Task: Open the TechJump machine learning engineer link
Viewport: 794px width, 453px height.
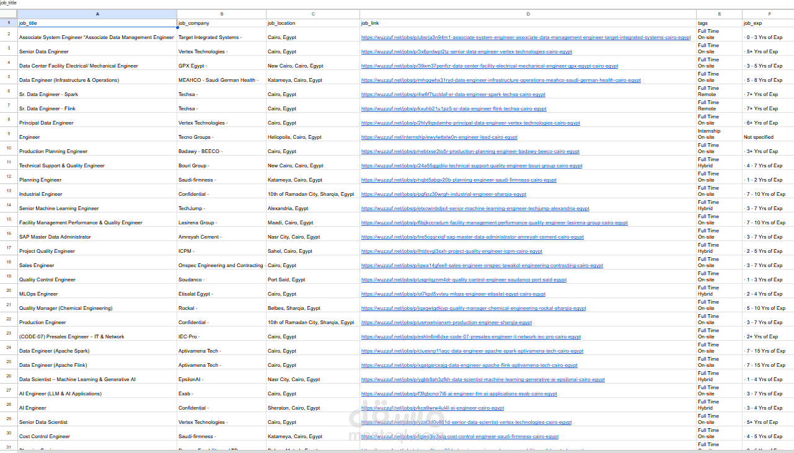Action: pos(475,209)
